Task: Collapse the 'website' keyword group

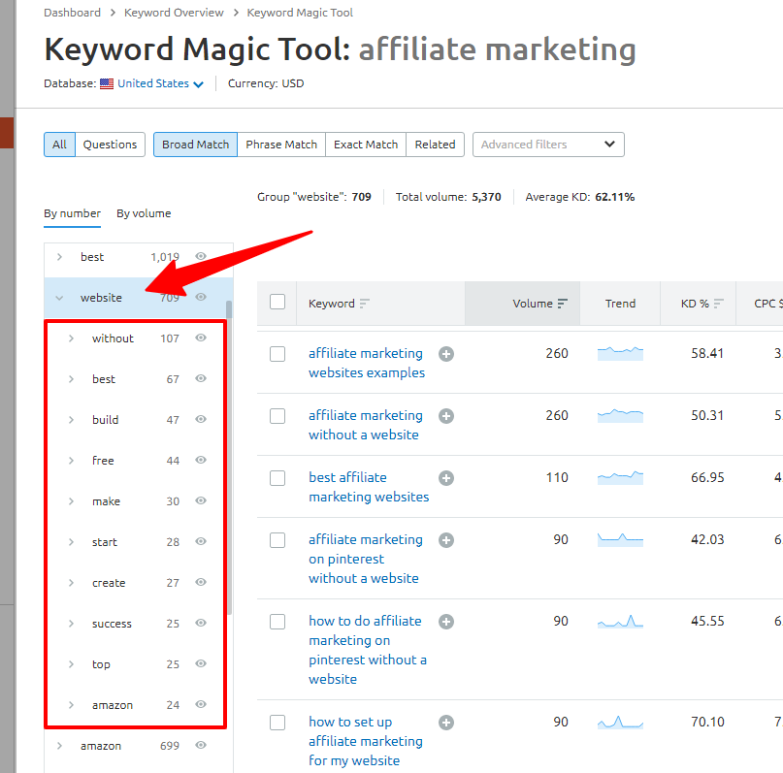Action: tap(59, 298)
